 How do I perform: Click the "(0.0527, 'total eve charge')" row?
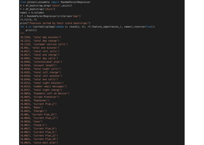pos(40,55)
